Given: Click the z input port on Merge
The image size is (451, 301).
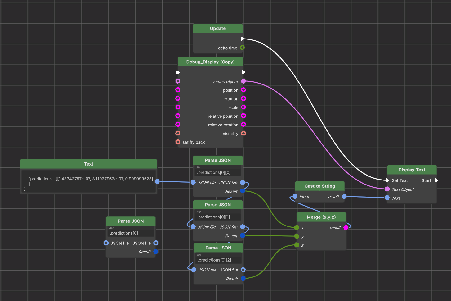Looking at the screenshot, I should [297, 245].
